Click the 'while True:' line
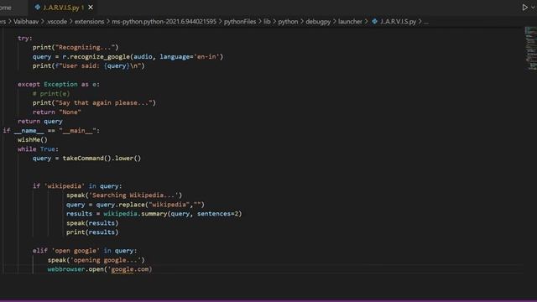Viewport: 537px width, 302px height. pos(38,149)
